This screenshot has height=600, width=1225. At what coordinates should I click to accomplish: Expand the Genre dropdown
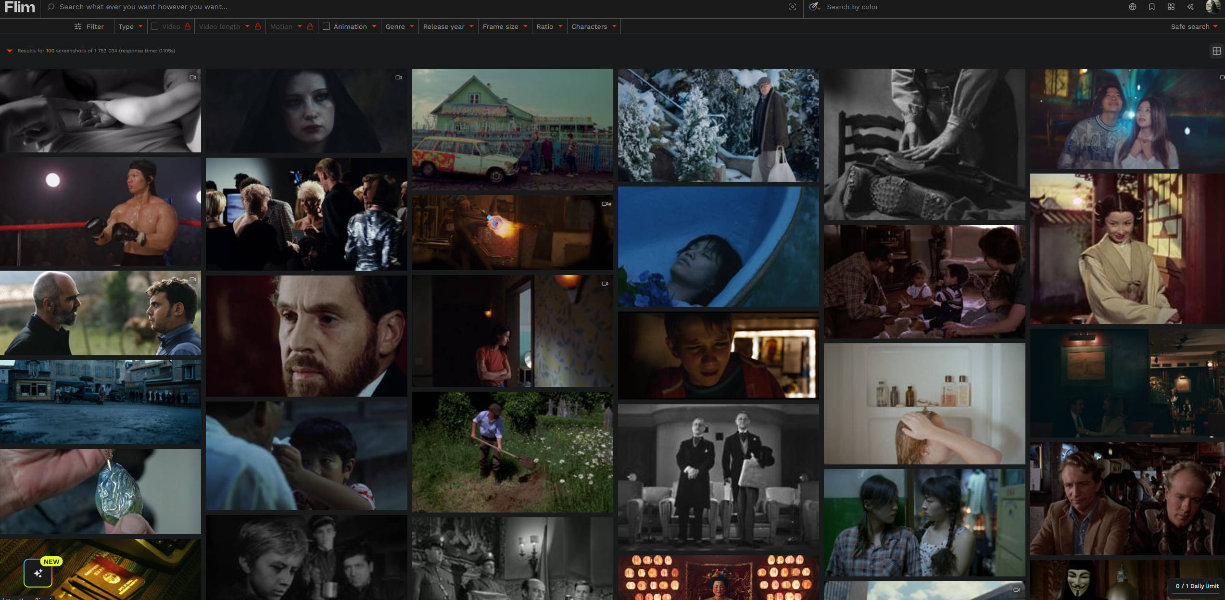399,26
